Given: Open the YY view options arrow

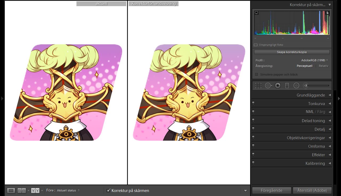Looking at the screenshot, I should coord(42,191).
